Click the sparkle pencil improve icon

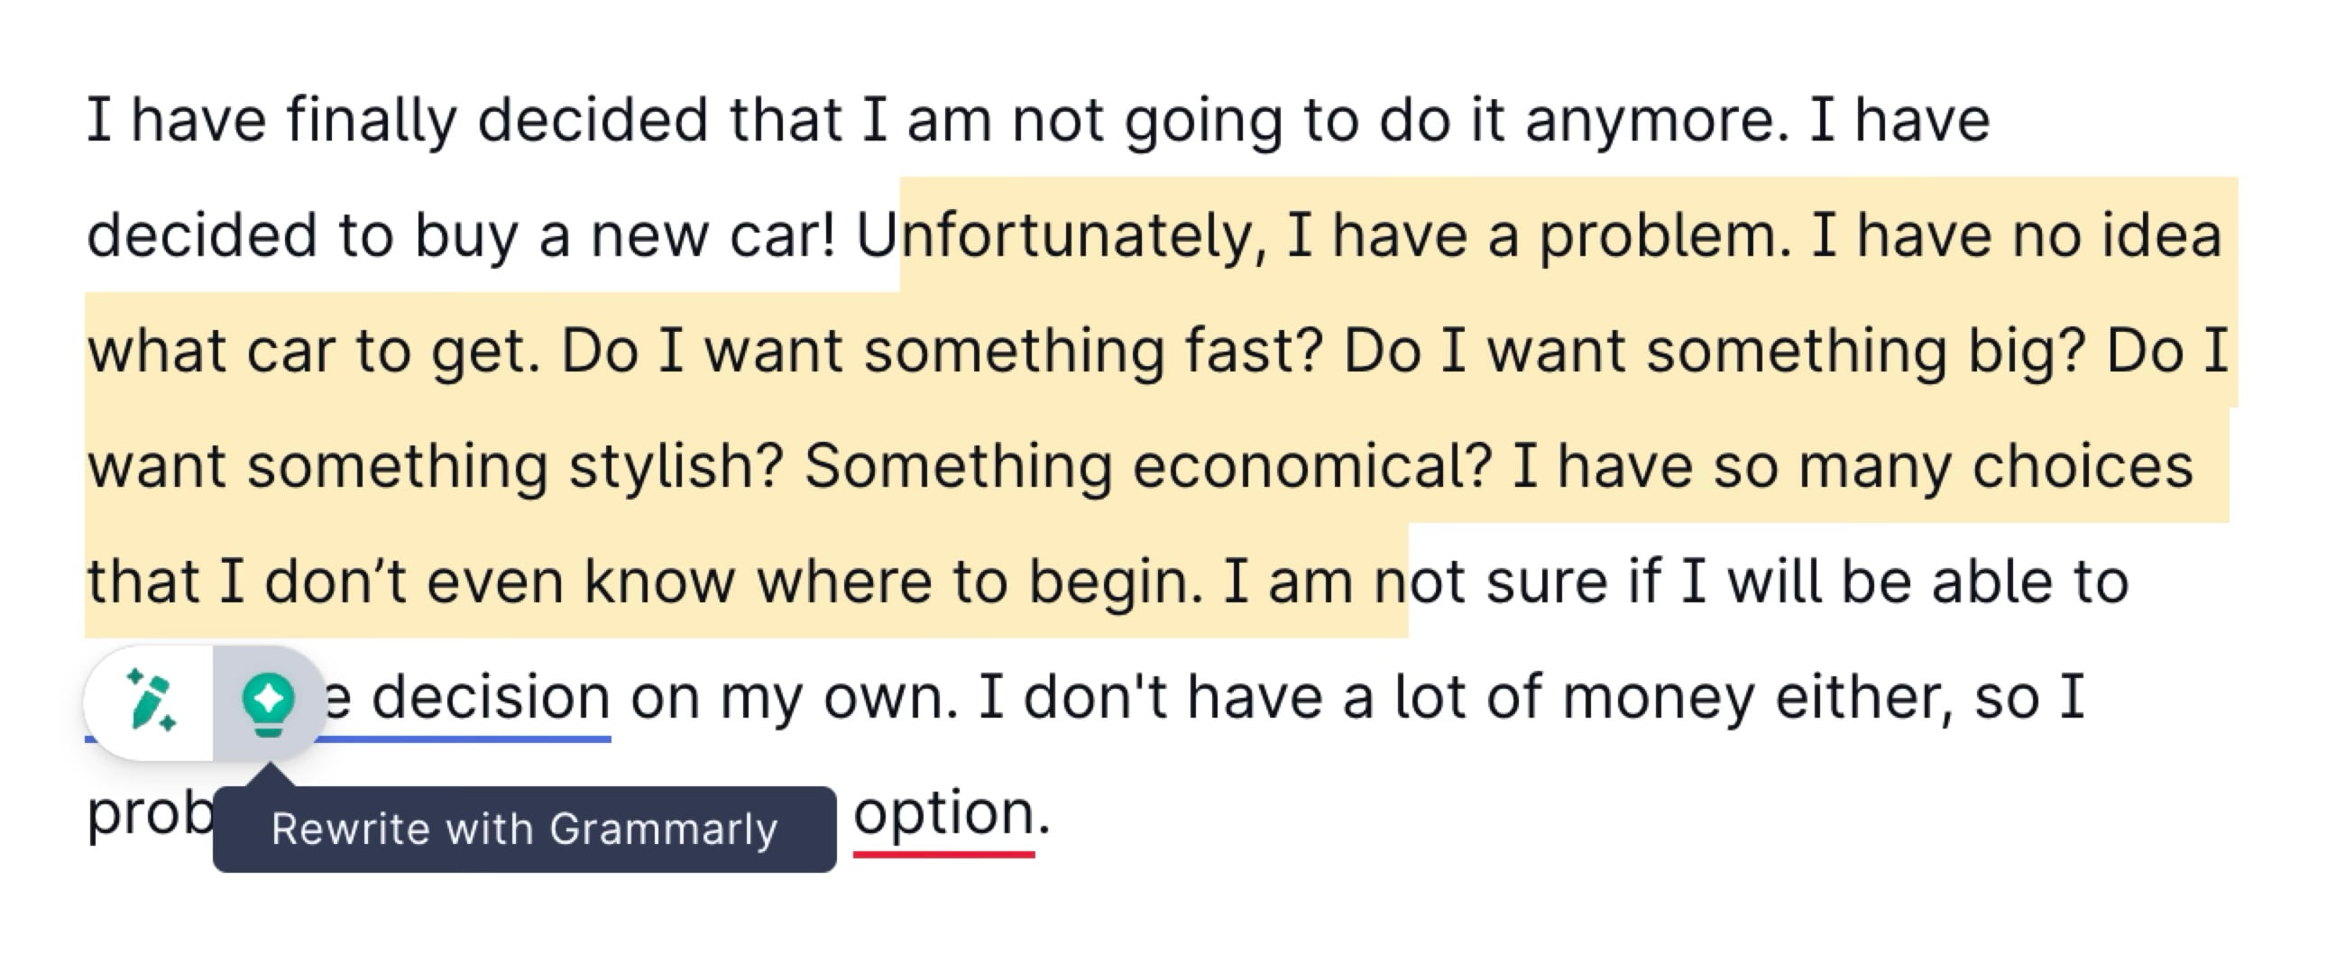[x=152, y=702]
